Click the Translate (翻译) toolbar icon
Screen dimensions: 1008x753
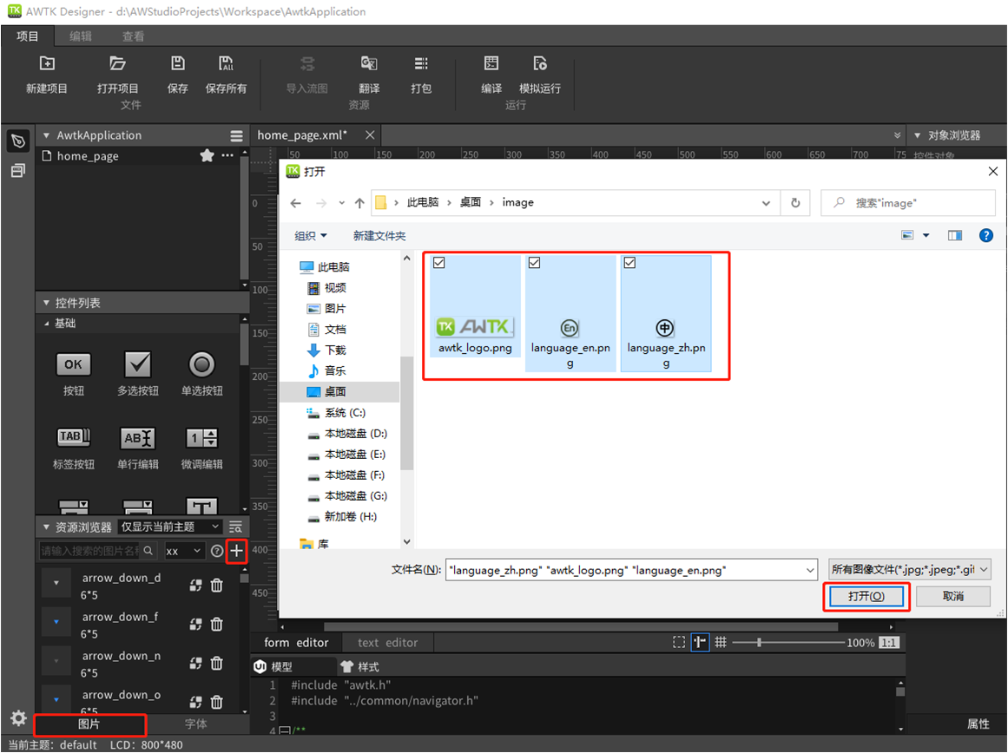(x=369, y=63)
